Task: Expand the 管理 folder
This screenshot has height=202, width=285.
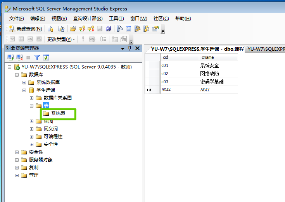Action: (17, 176)
